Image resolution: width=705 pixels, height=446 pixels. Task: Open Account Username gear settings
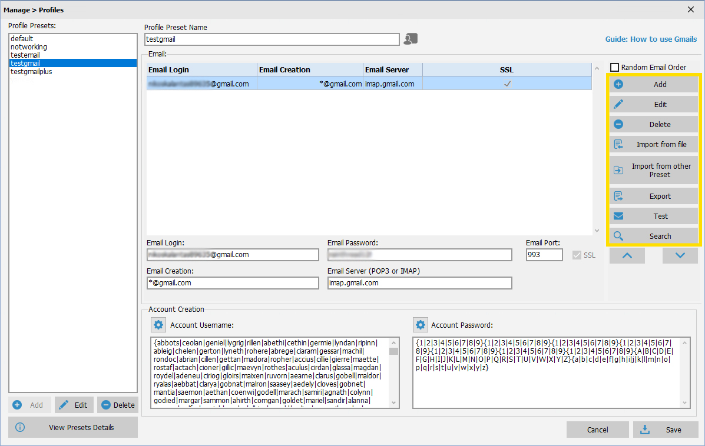[x=158, y=325]
